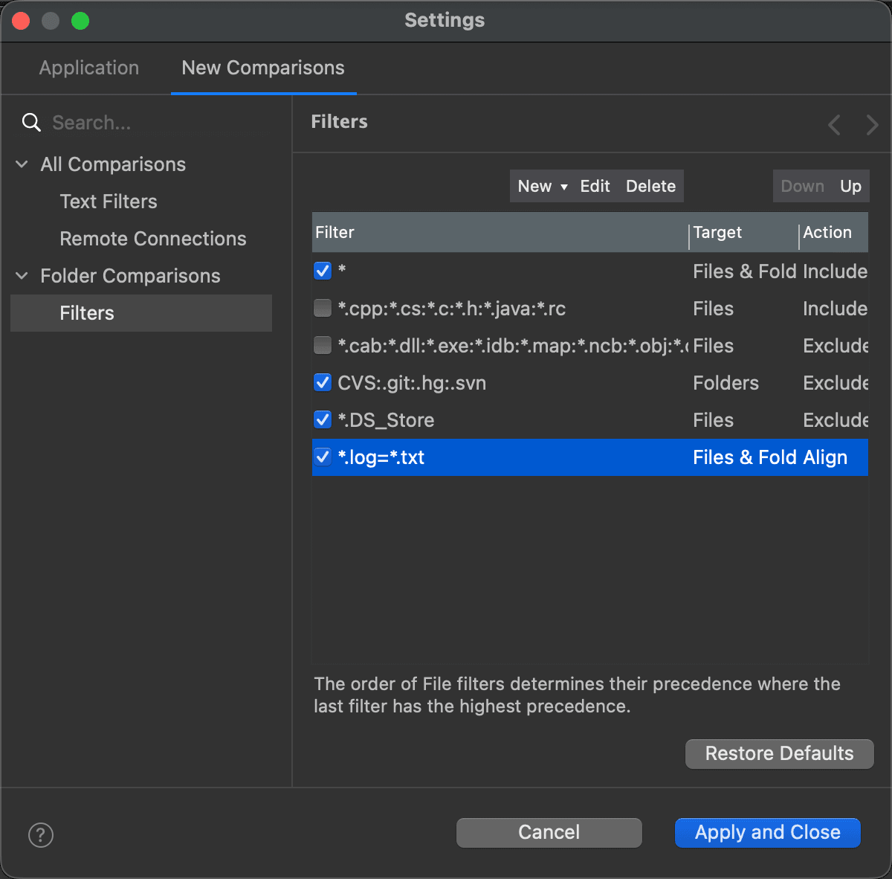Enable the *.cpp:*.cs filter checkbox
This screenshot has height=879, width=892.
[323, 308]
